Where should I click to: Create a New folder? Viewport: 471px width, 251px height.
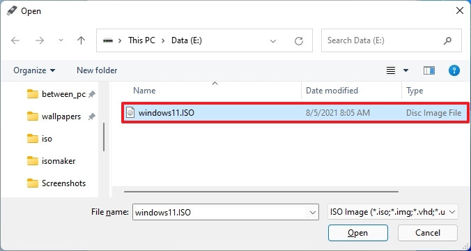[97, 70]
